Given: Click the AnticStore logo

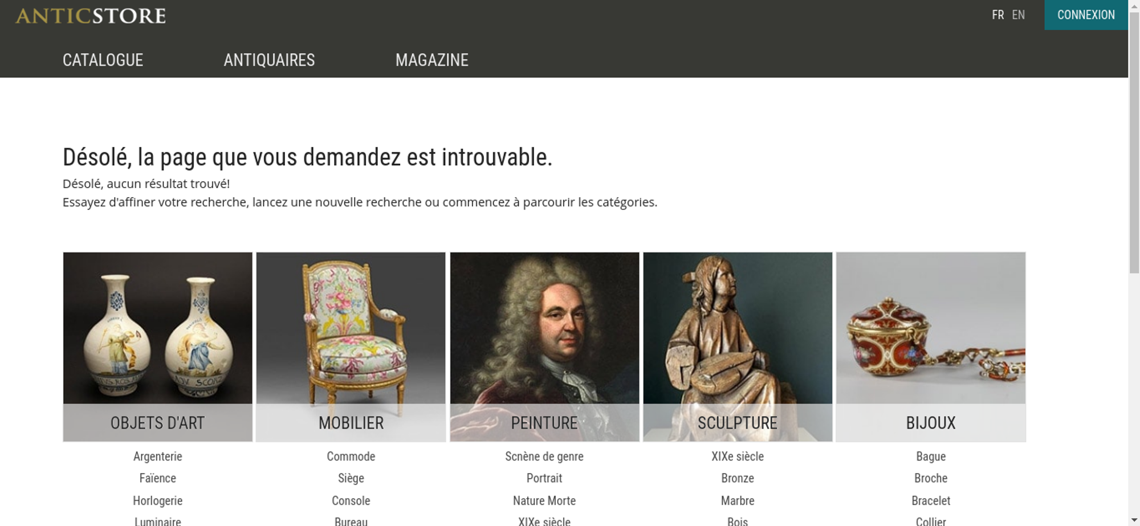Looking at the screenshot, I should [x=91, y=15].
